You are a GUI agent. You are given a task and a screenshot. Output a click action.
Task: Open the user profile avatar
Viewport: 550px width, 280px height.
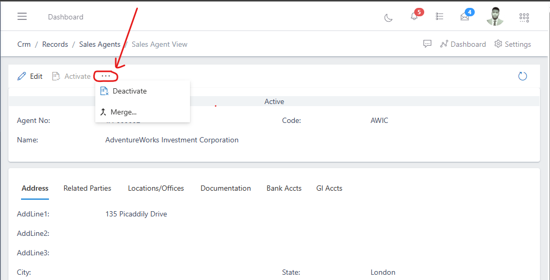495,16
